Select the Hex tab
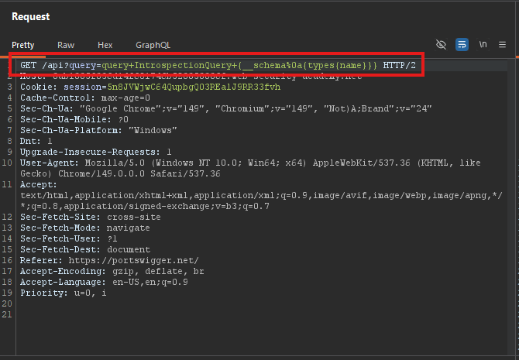 105,45
